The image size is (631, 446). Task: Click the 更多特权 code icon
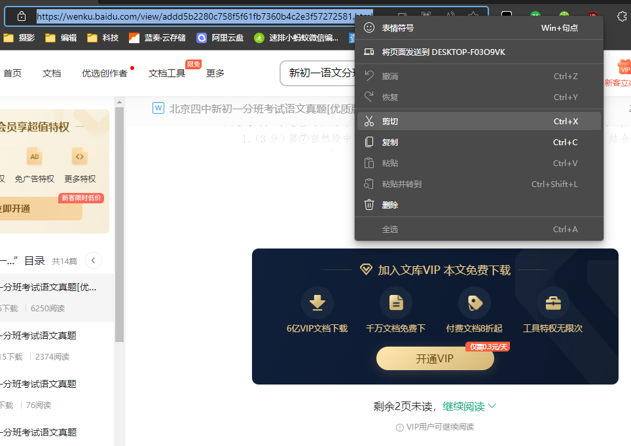80,156
